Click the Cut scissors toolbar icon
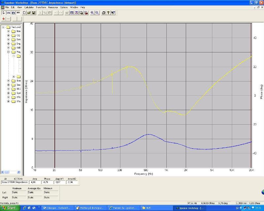 [40, 13]
